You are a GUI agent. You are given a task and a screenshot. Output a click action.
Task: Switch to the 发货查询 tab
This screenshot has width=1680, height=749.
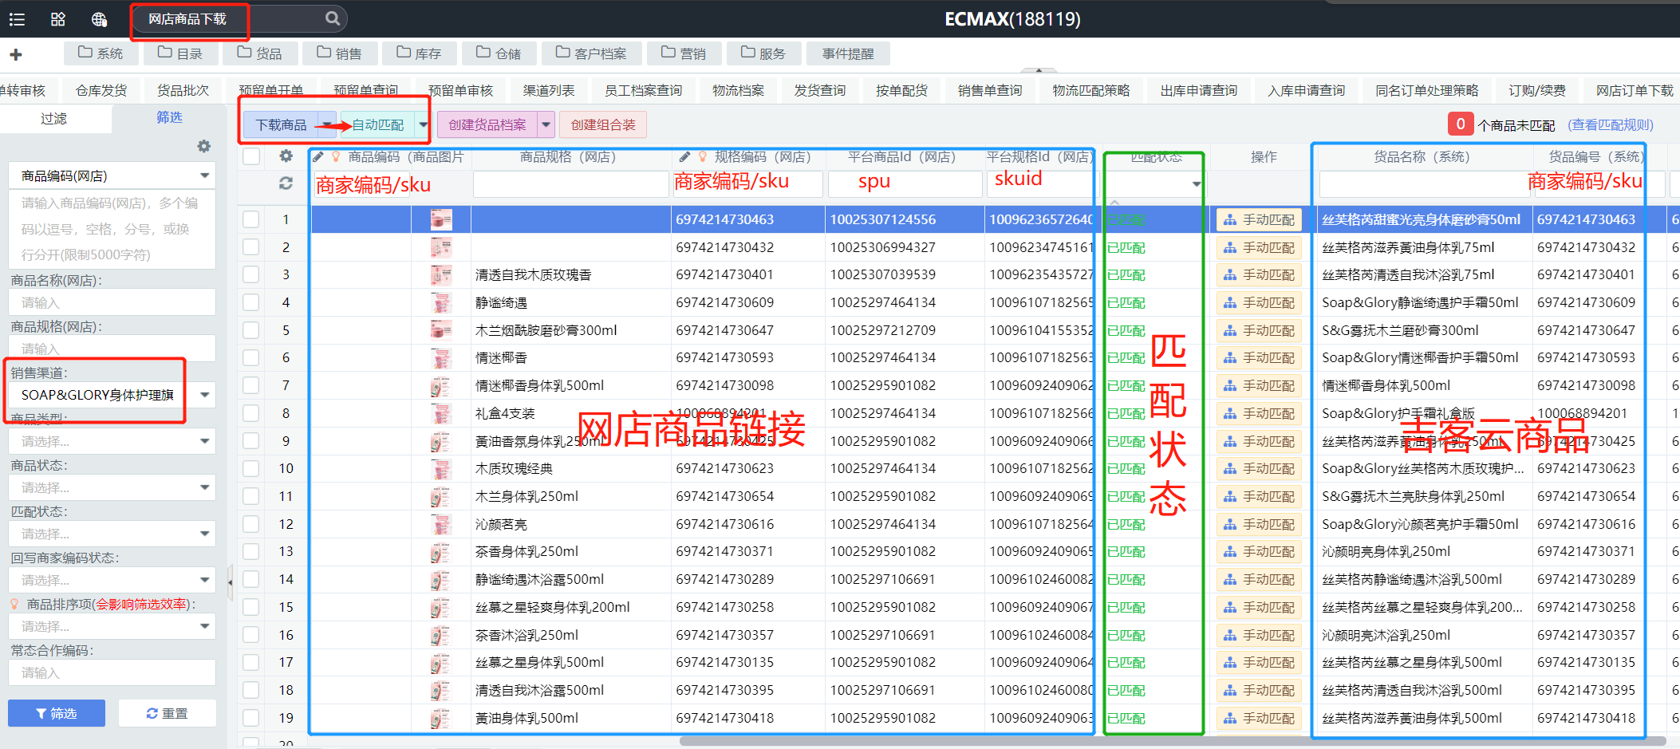tap(819, 90)
